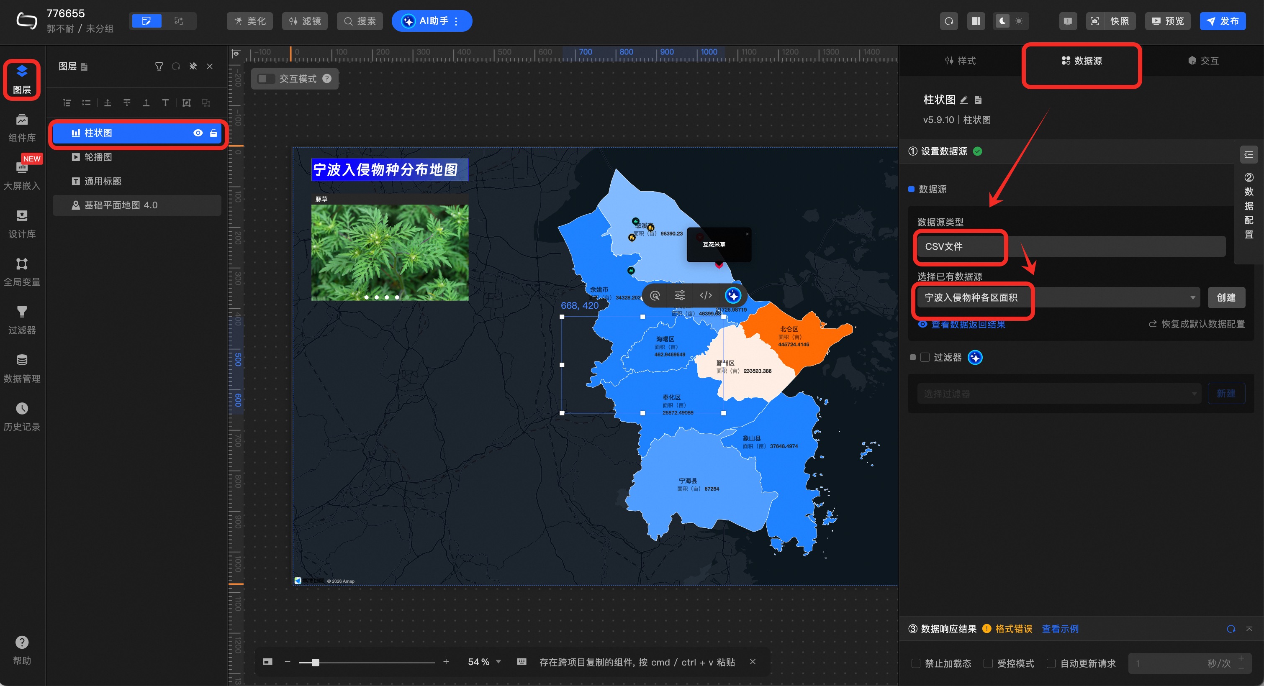The width and height of the screenshot is (1264, 686).
Task: Open 历史记录 history panel
Action: tap(22, 416)
